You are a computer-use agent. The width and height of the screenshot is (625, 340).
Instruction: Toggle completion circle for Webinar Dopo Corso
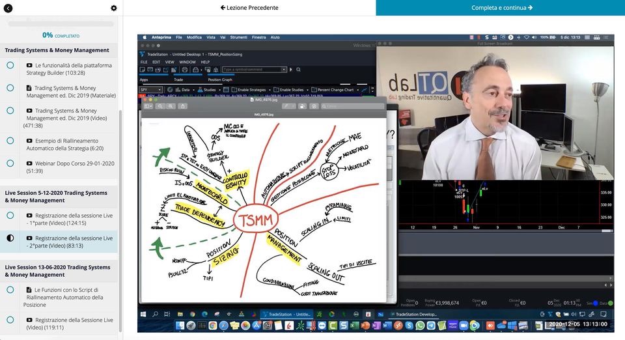pyautogui.click(x=10, y=163)
